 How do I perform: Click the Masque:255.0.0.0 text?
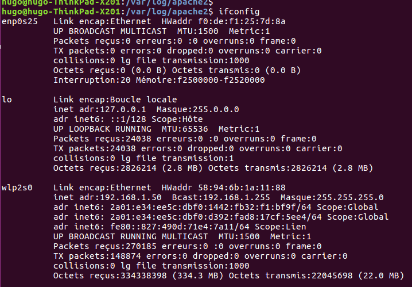(197, 109)
